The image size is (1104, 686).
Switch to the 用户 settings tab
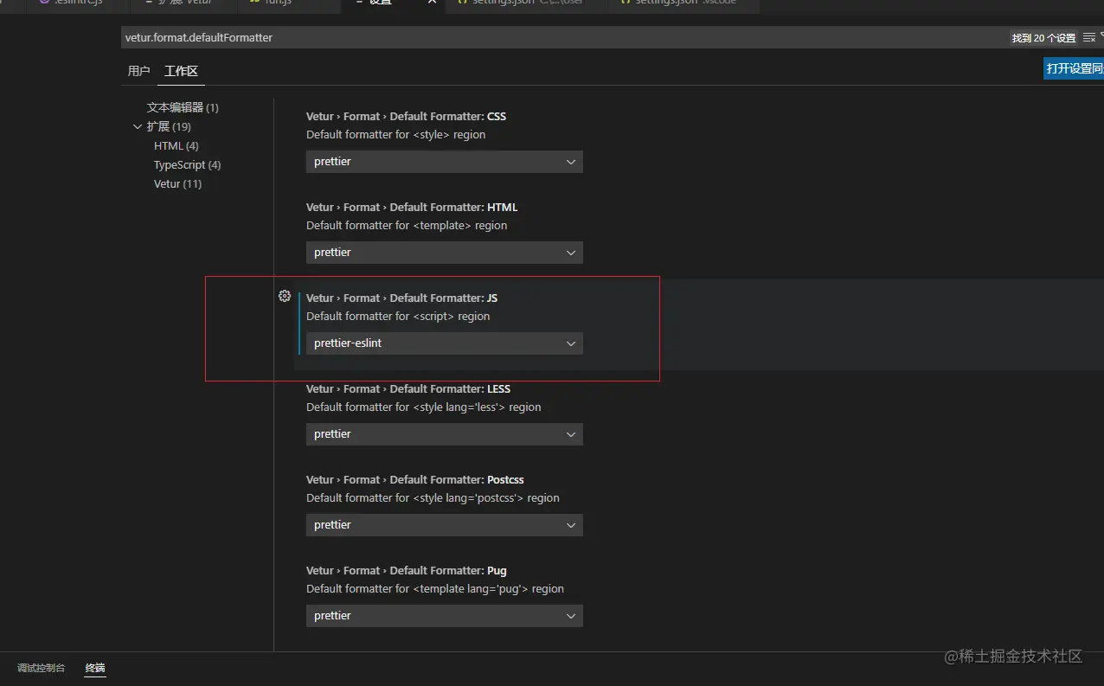point(138,71)
